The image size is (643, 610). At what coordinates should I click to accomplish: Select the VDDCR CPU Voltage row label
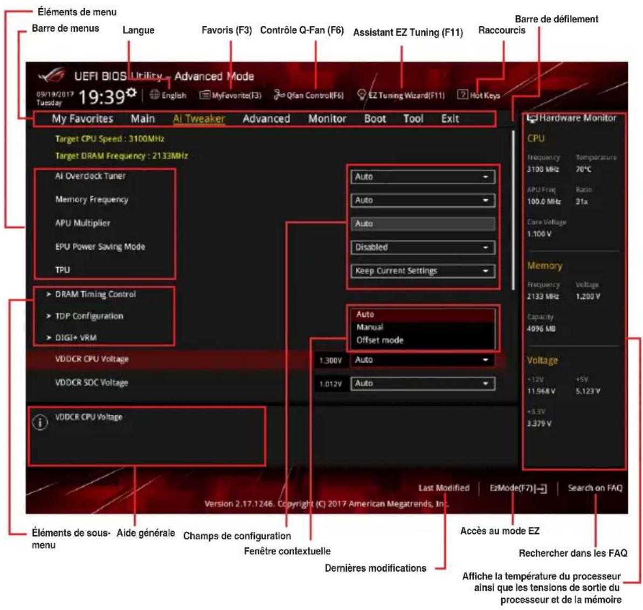tap(92, 359)
